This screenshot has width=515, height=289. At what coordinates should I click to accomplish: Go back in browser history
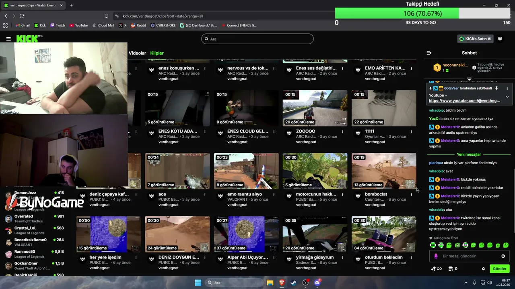click(6, 16)
